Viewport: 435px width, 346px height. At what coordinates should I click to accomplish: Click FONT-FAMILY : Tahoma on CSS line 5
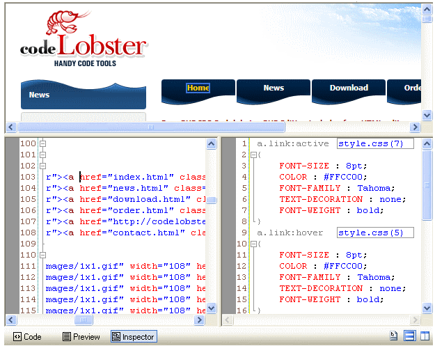click(337, 188)
